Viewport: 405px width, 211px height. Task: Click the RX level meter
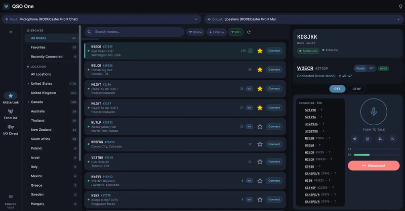(377, 155)
